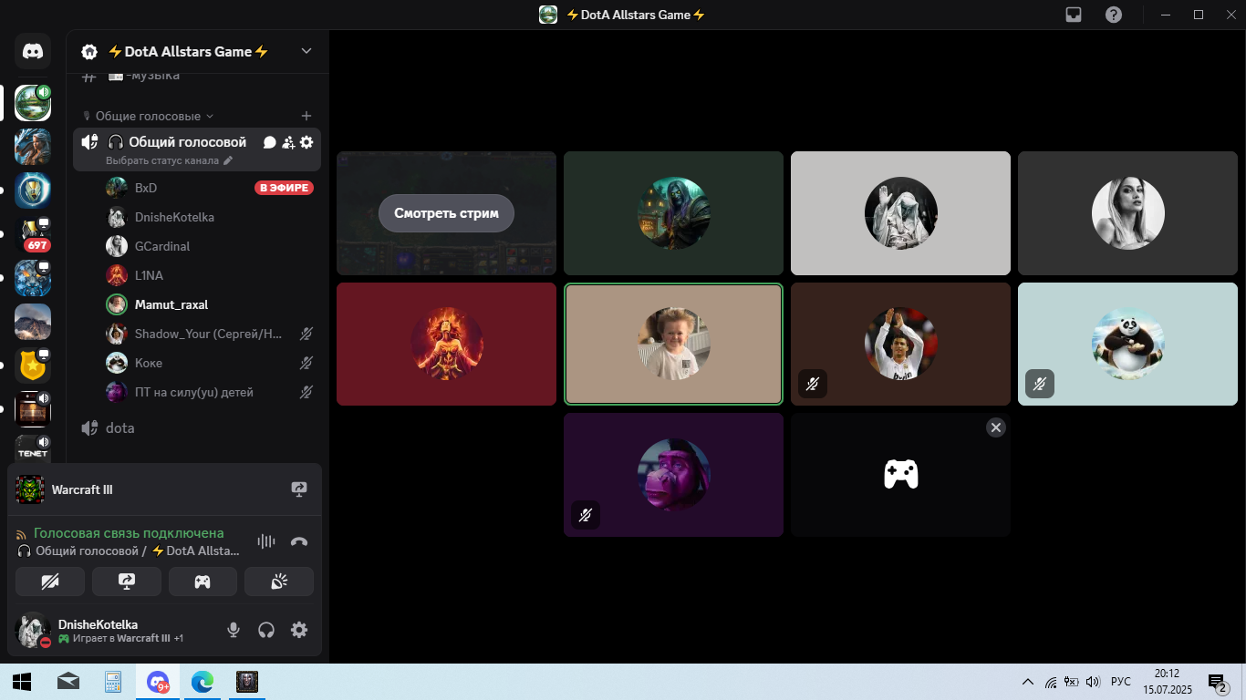Open the TENET server icon
1246x700 pixels.
tap(33, 448)
